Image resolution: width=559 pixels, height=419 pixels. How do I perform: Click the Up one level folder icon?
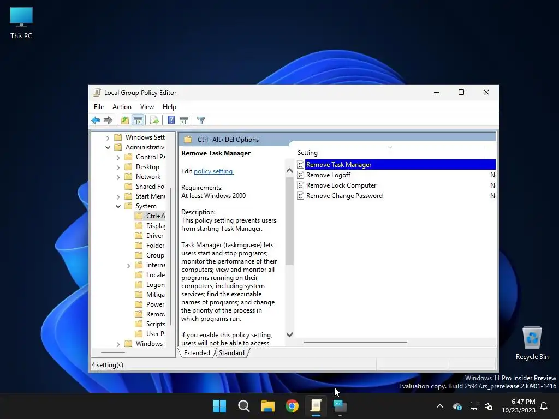(x=125, y=121)
